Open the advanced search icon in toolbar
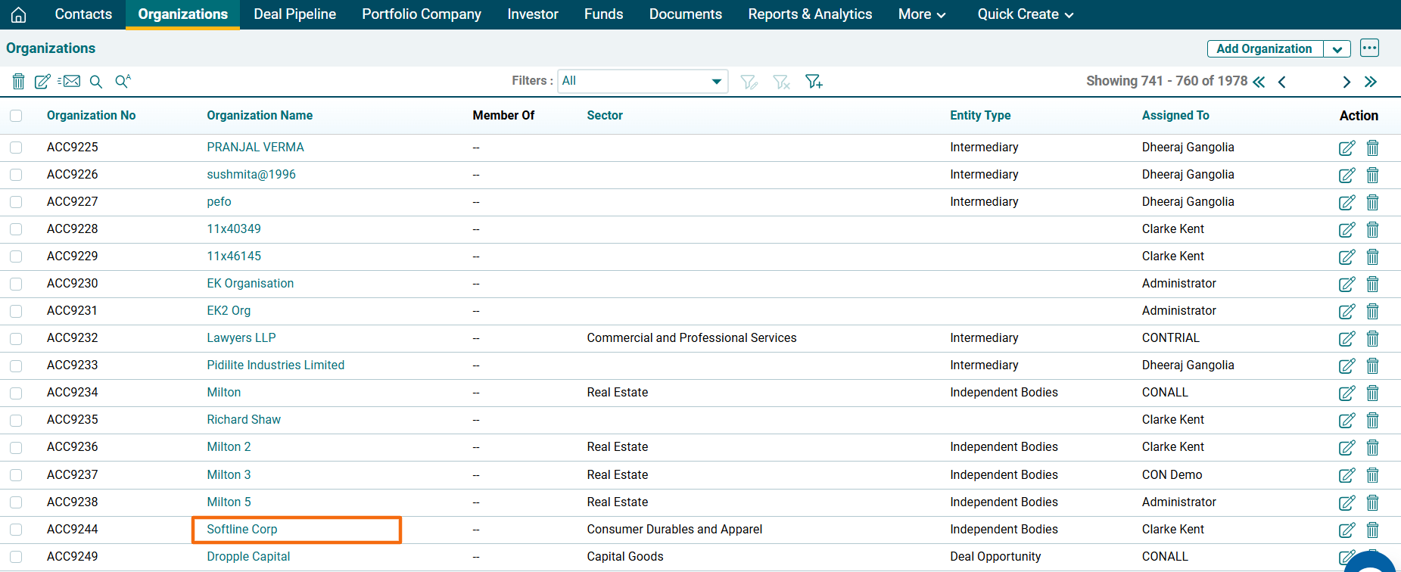The height and width of the screenshot is (572, 1401). pyautogui.click(x=123, y=81)
